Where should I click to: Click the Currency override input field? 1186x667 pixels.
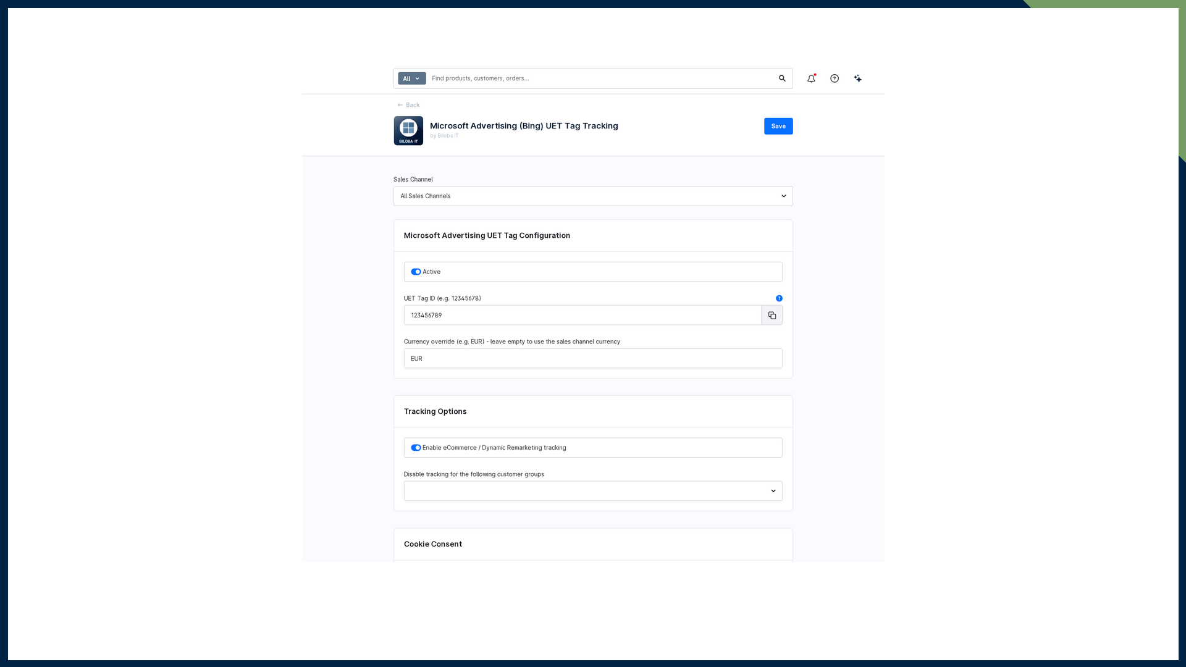[592, 358]
